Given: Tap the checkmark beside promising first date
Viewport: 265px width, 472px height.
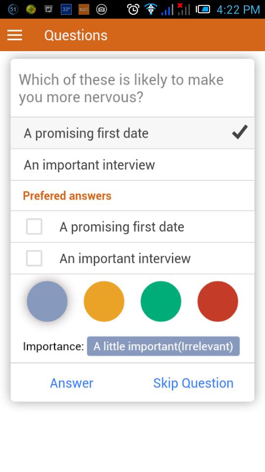Looking at the screenshot, I should point(240,132).
